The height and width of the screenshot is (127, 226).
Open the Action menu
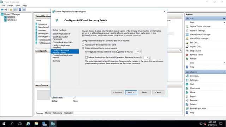tap(10, 6)
